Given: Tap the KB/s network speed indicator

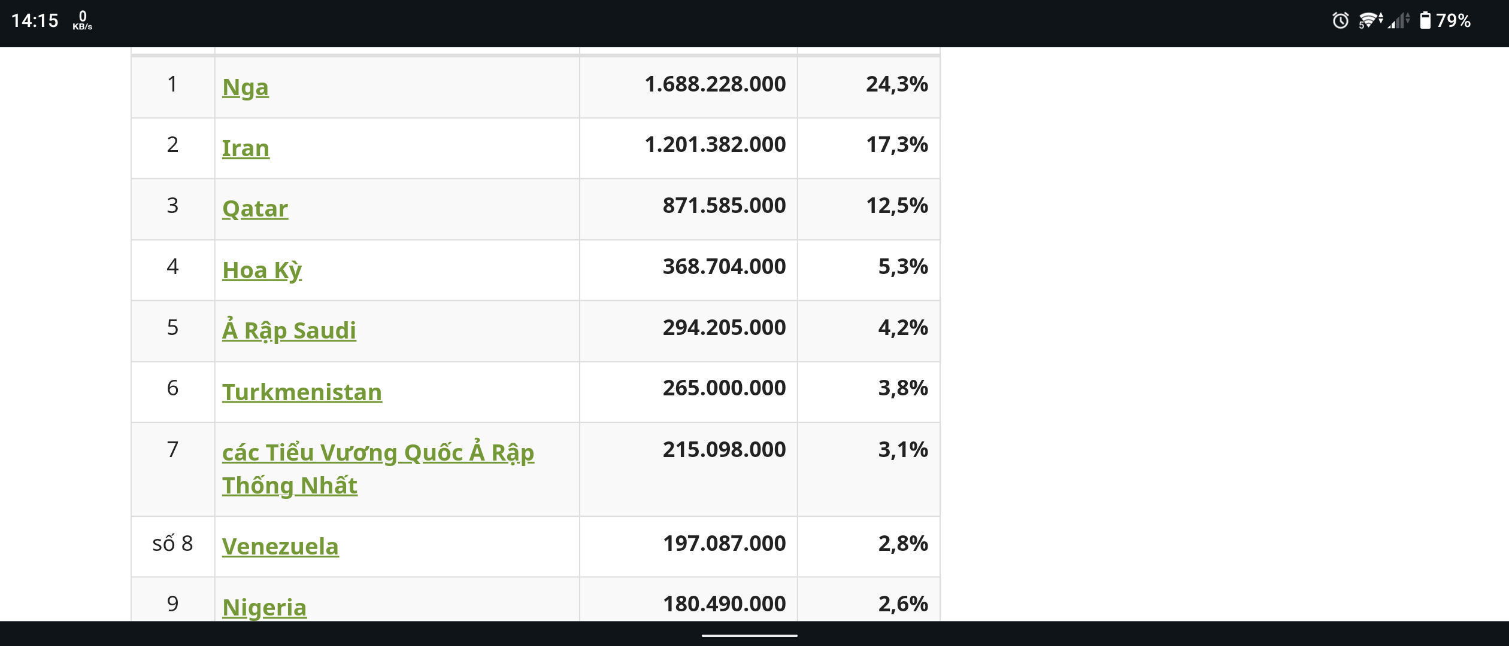Looking at the screenshot, I should coord(83,21).
